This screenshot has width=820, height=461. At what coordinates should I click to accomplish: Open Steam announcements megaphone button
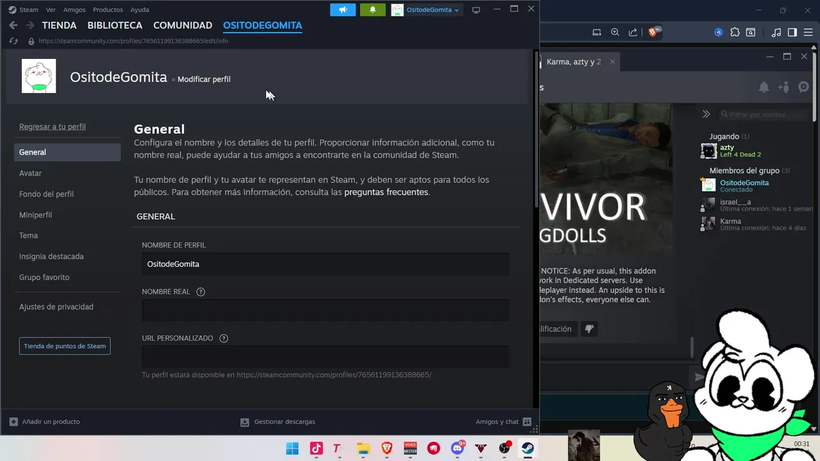click(x=343, y=10)
